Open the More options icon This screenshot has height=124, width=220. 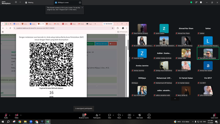click(x=149, y=115)
